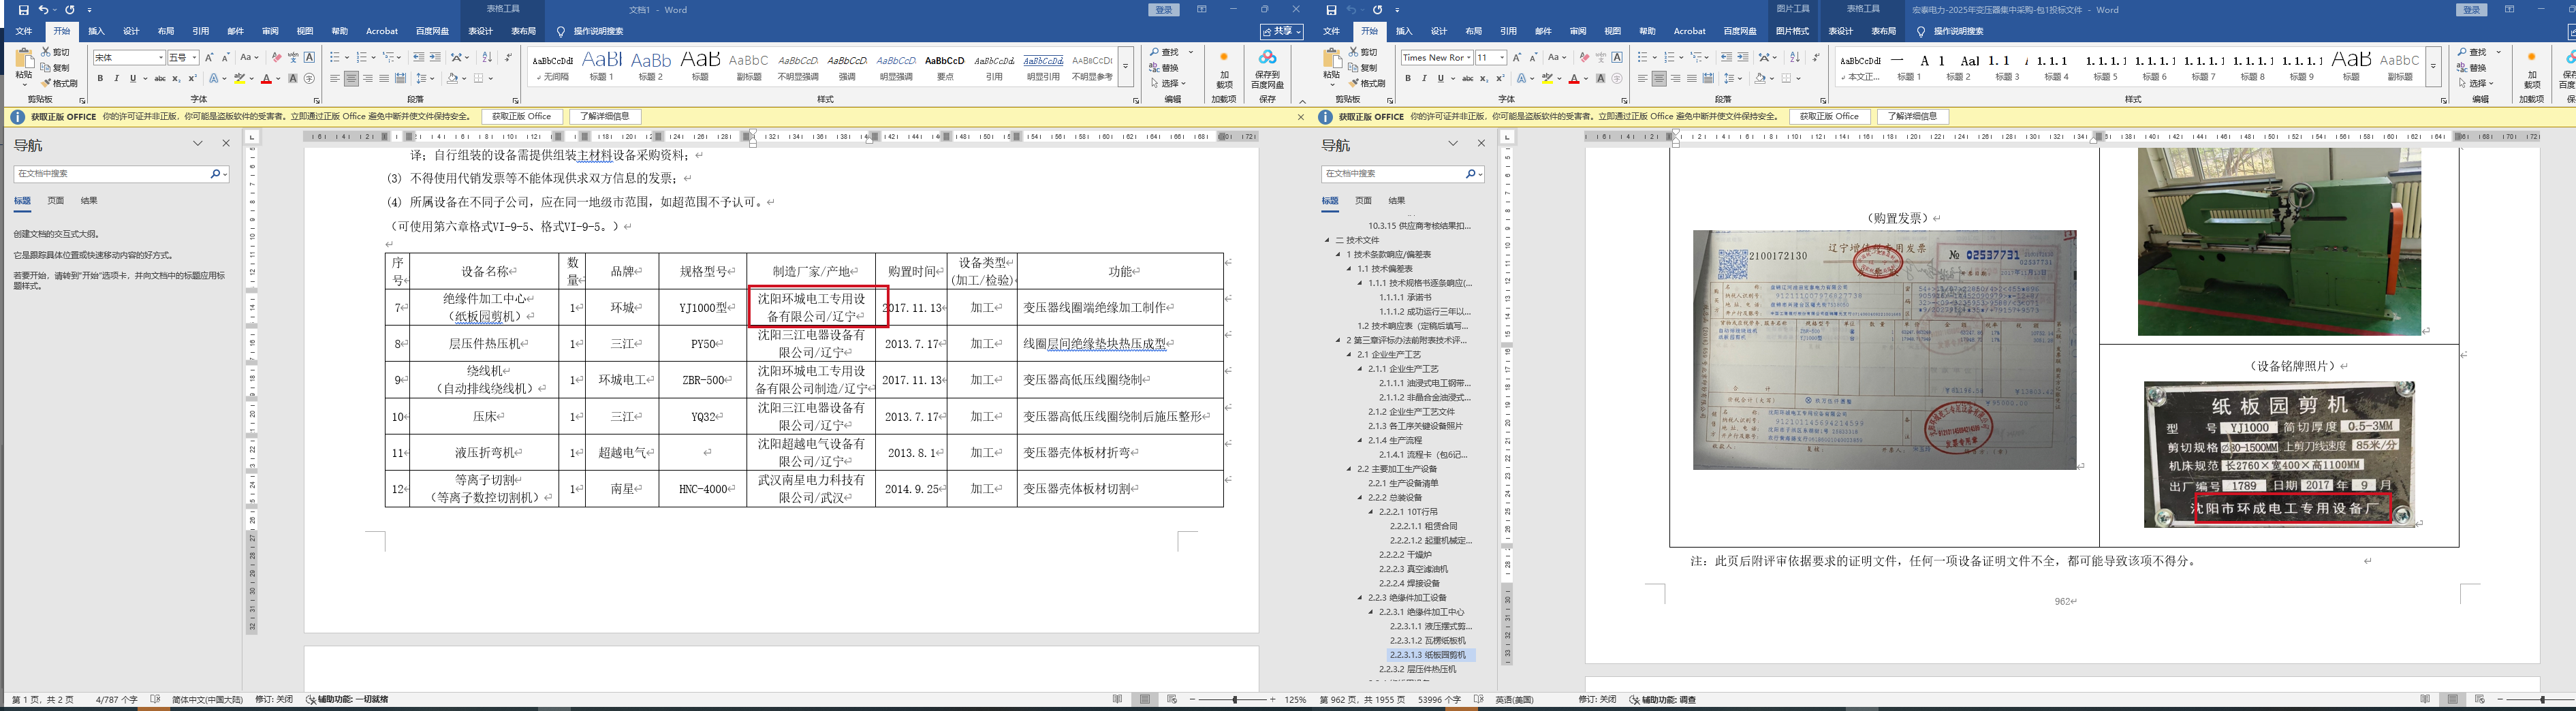This screenshot has width=2576, height=711.
Task: Click the zoom slider in 文档1 status bar
Action: 1234,700
